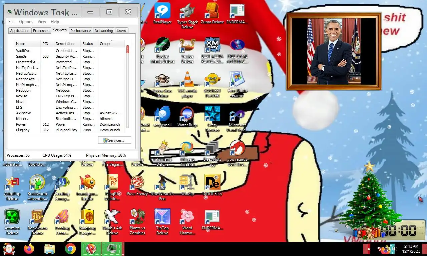Open the Water Bugs desktop icon
The height and width of the screenshot is (256, 427).
[x=187, y=117]
